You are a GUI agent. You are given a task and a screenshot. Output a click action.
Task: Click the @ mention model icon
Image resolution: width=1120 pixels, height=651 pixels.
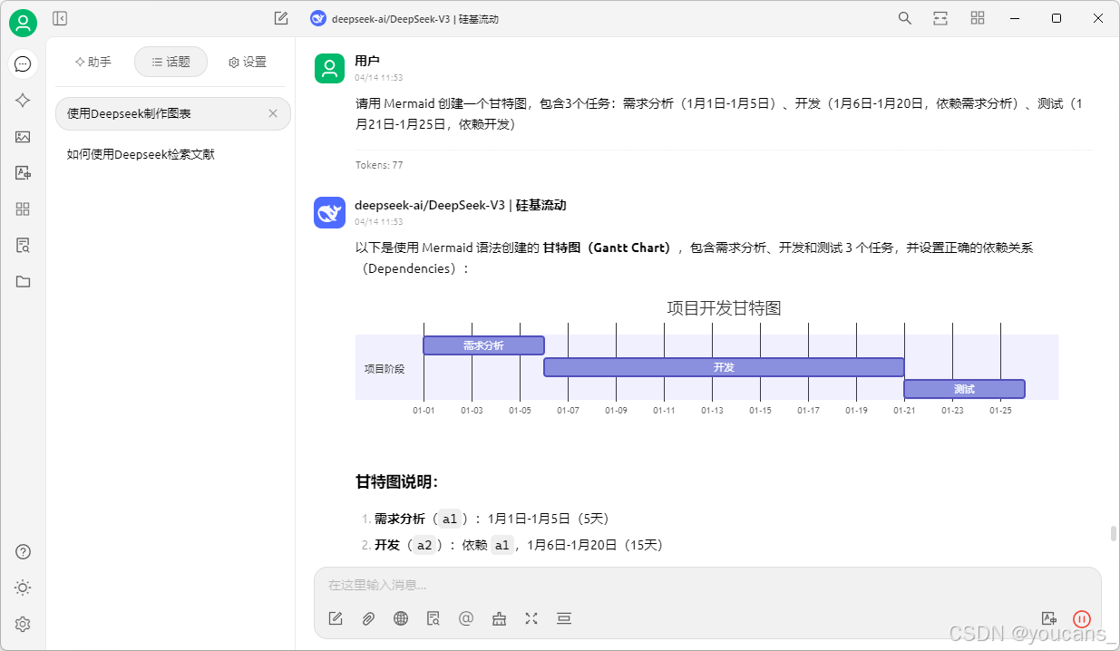[466, 618]
